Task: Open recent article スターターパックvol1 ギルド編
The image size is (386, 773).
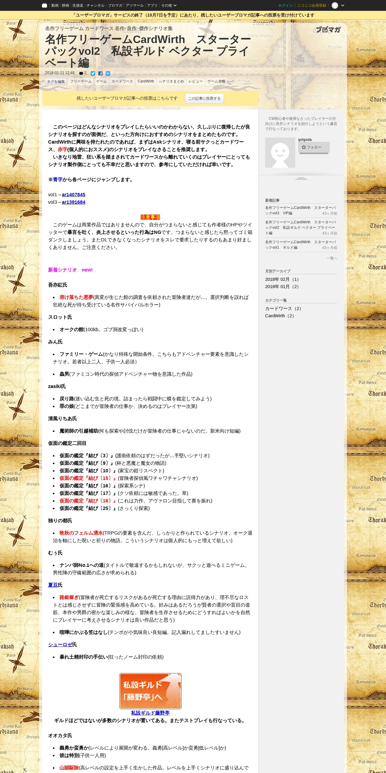Action: [301, 245]
